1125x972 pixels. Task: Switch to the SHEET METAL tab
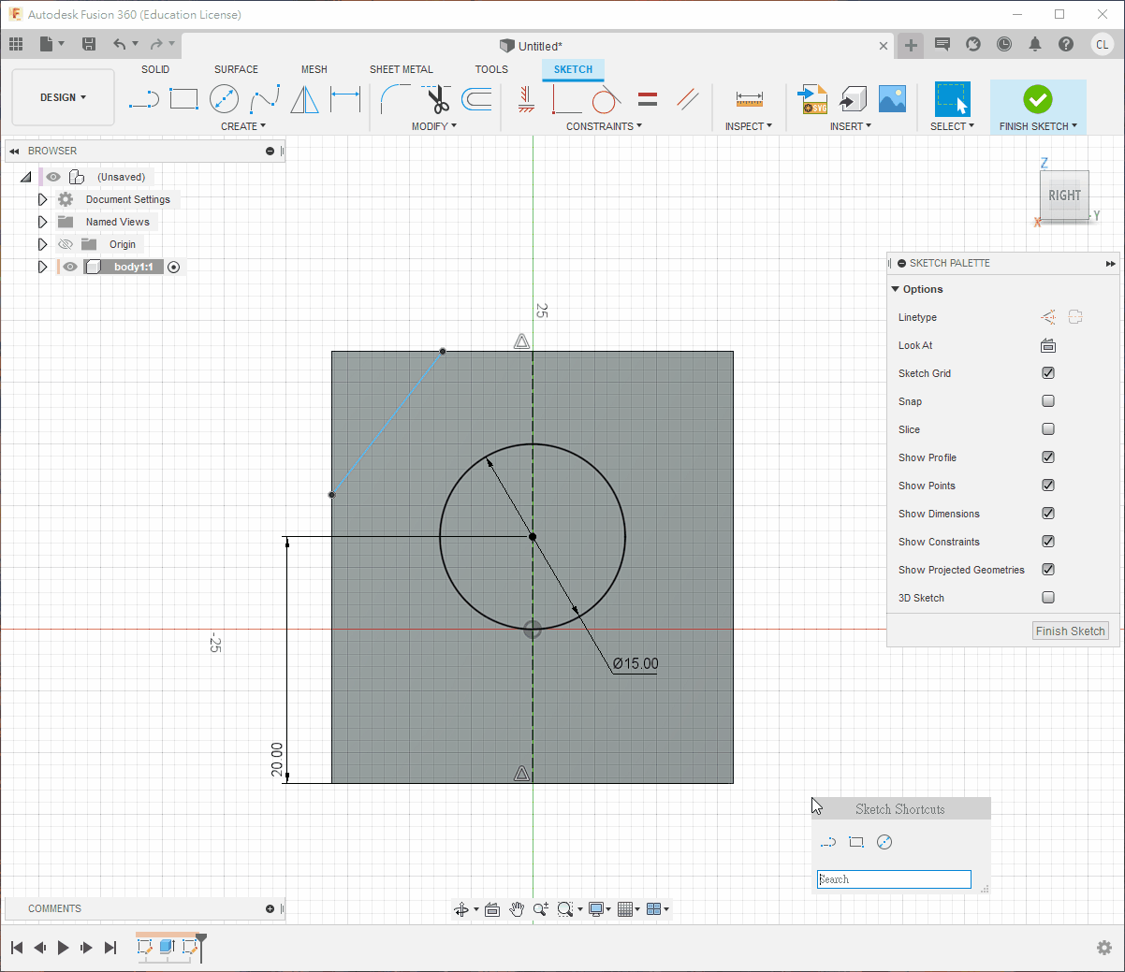point(401,69)
